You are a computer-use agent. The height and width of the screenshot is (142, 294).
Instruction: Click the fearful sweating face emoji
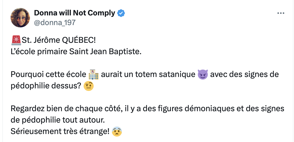click(117, 131)
